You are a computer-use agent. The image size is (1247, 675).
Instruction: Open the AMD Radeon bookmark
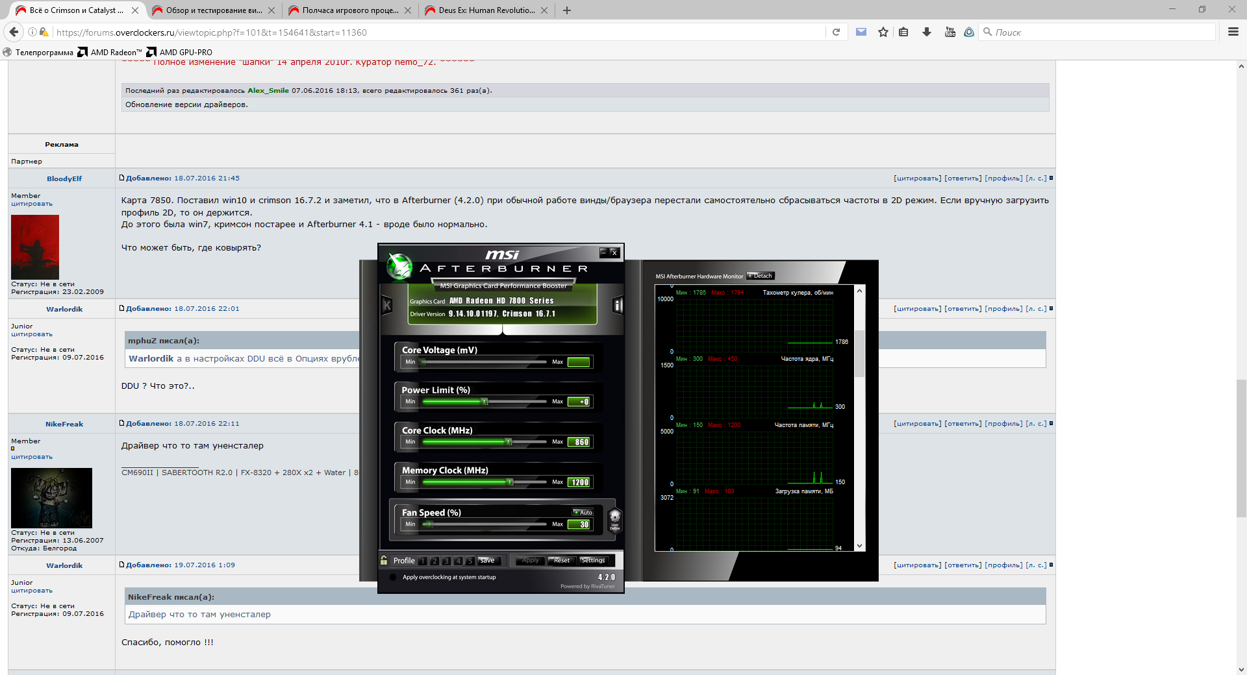coord(110,53)
